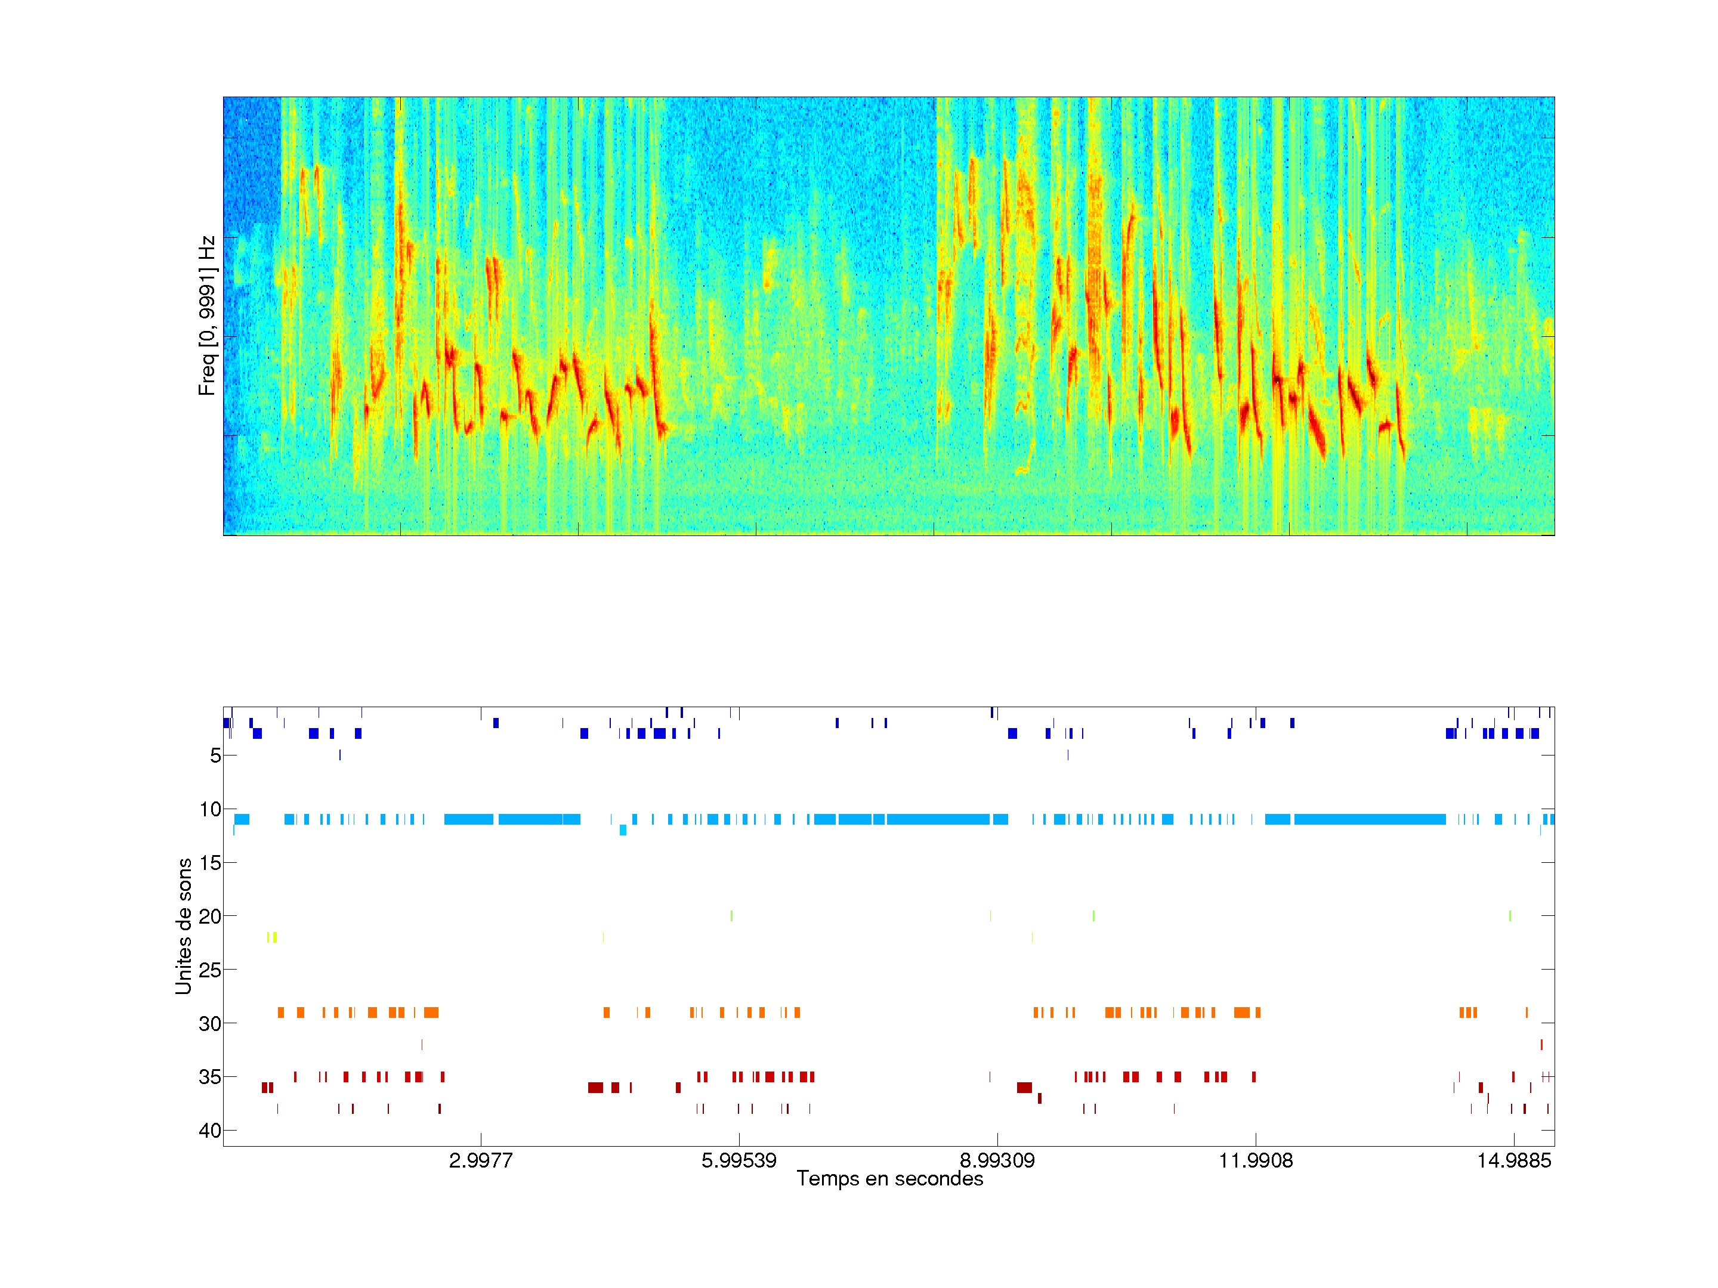This screenshot has height=1288, width=1718.
Task: Select the 11.9908 time tick label
Action: [x=1256, y=1160]
